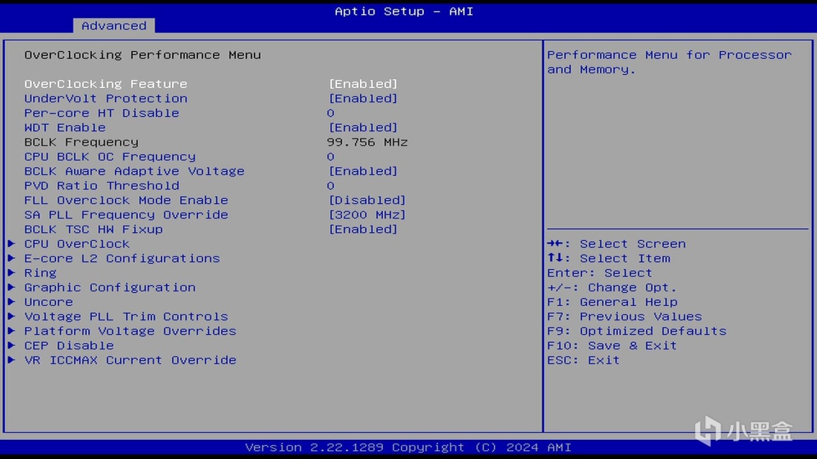Click the F7: Previous Values hint

click(624, 317)
